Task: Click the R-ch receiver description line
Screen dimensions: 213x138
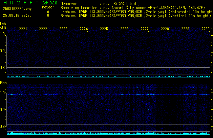Action: point(136,16)
